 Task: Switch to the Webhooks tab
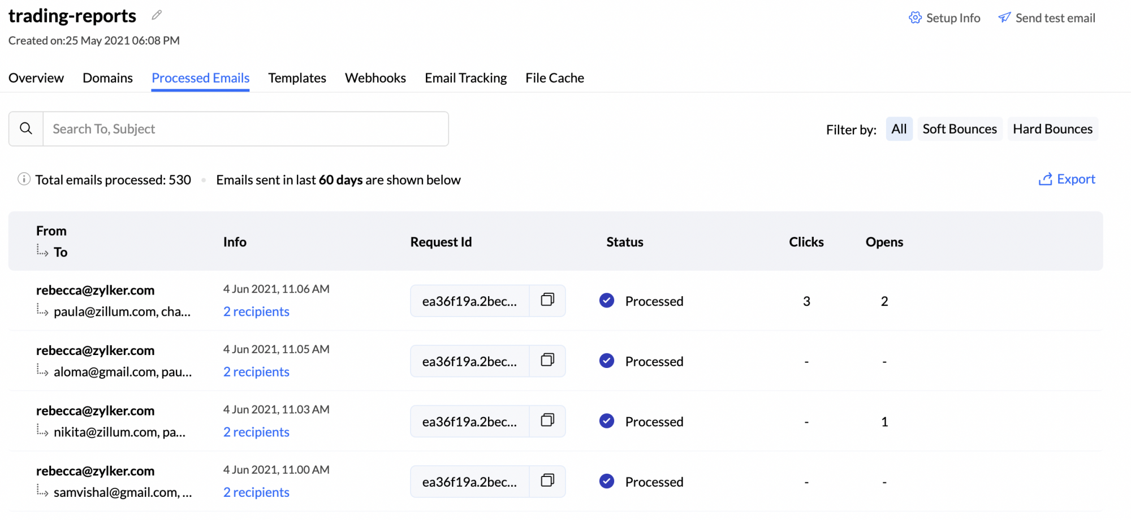click(x=375, y=78)
